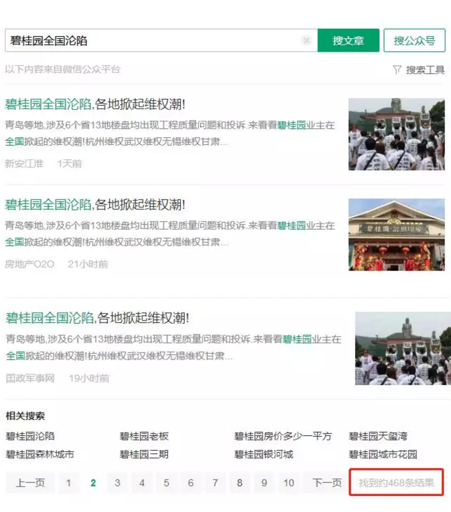Open the 国政军事网 account source
The image size is (451, 512).
tap(30, 378)
